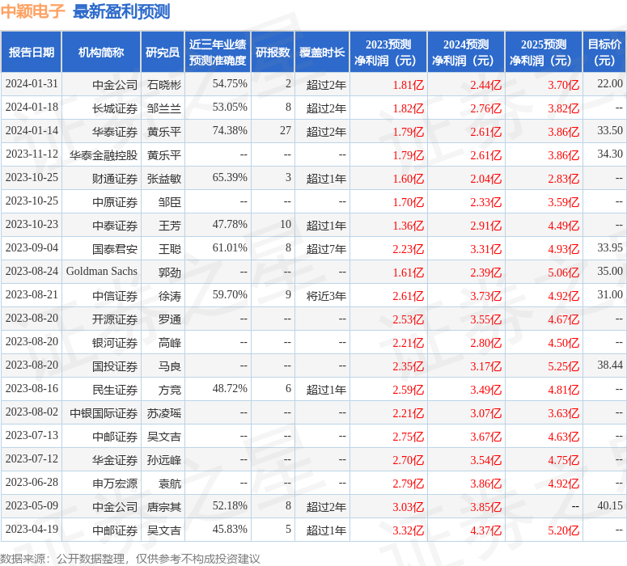Click researcher name 罗通
This screenshot has height=566, width=627.
(x=170, y=319)
